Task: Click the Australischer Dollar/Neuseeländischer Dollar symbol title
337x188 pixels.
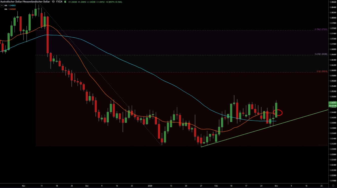Action: 25,2
